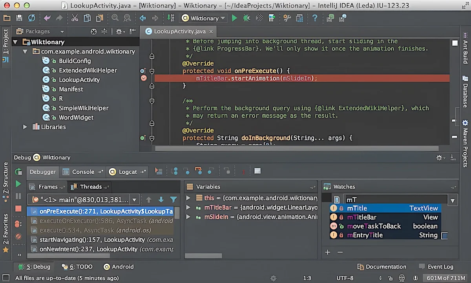Resume program with green arrow in Debug
471x283 pixels.
tap(18, 184)
